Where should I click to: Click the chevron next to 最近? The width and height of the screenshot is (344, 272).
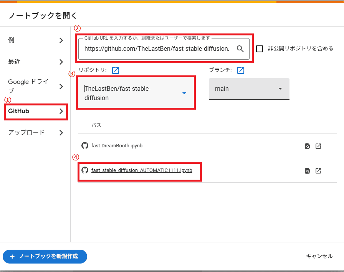click(61, 62)
